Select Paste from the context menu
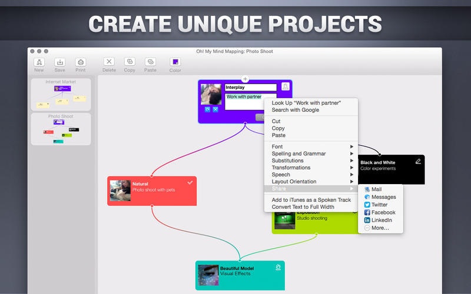The image size is (471, 294). (x=311, y=135)
